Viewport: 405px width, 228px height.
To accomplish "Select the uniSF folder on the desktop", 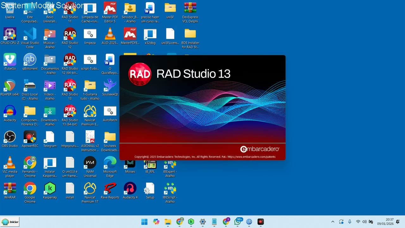I will (170, 11).
